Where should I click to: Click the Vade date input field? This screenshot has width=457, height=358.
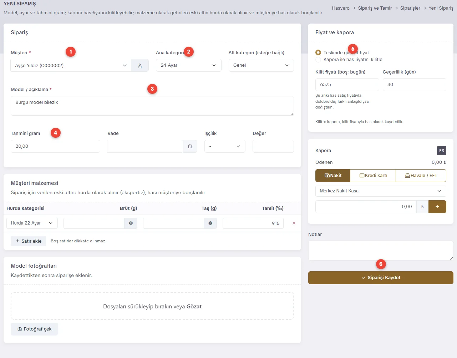(145, 146)
